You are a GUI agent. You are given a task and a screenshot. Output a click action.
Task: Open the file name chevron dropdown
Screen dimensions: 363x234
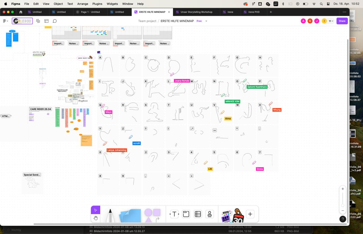click(x=206, y=21)
